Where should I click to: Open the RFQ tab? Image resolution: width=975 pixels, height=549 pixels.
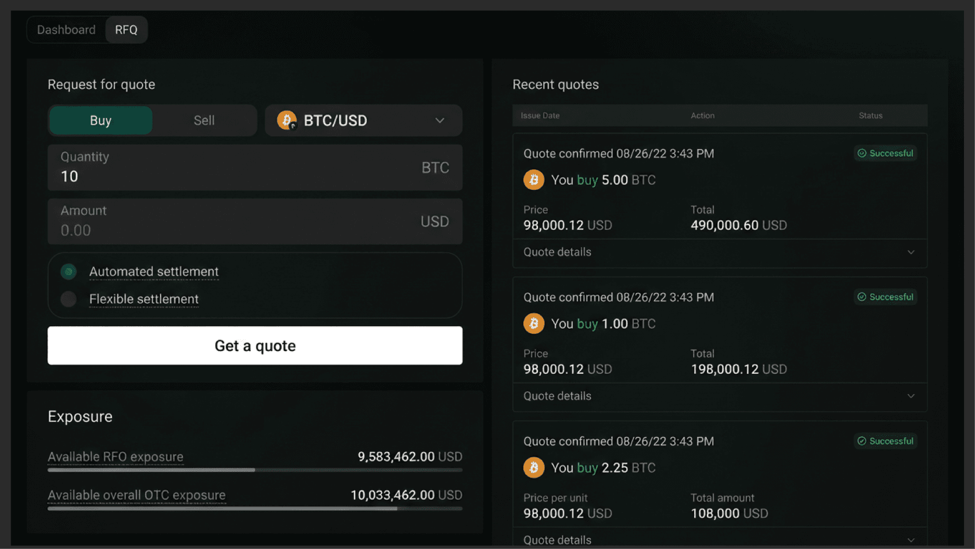click(x=126, y=30)
